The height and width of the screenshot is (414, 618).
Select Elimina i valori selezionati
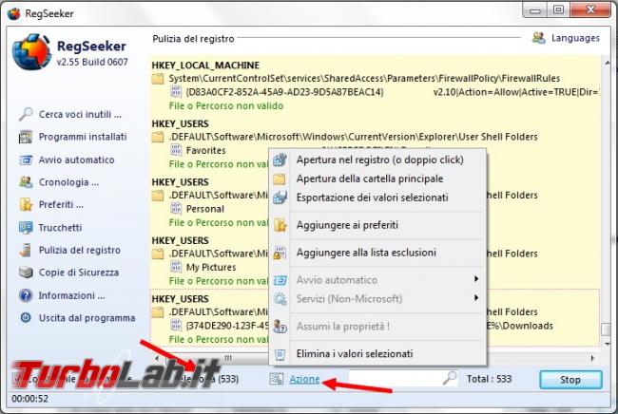[355, 354]
